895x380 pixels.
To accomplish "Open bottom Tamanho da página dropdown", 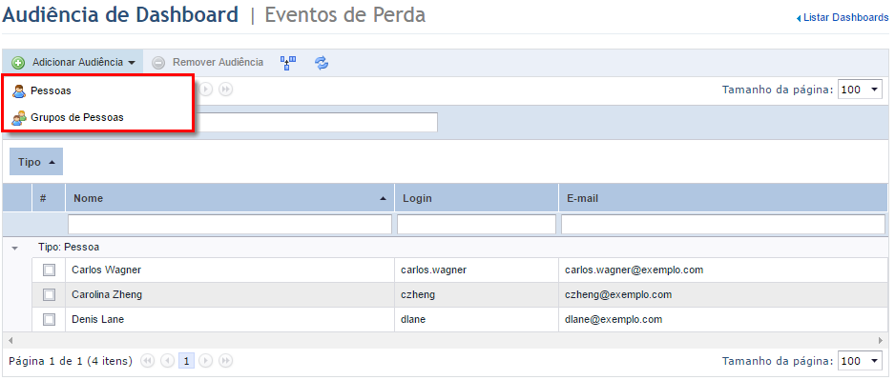I will point(861,361).
